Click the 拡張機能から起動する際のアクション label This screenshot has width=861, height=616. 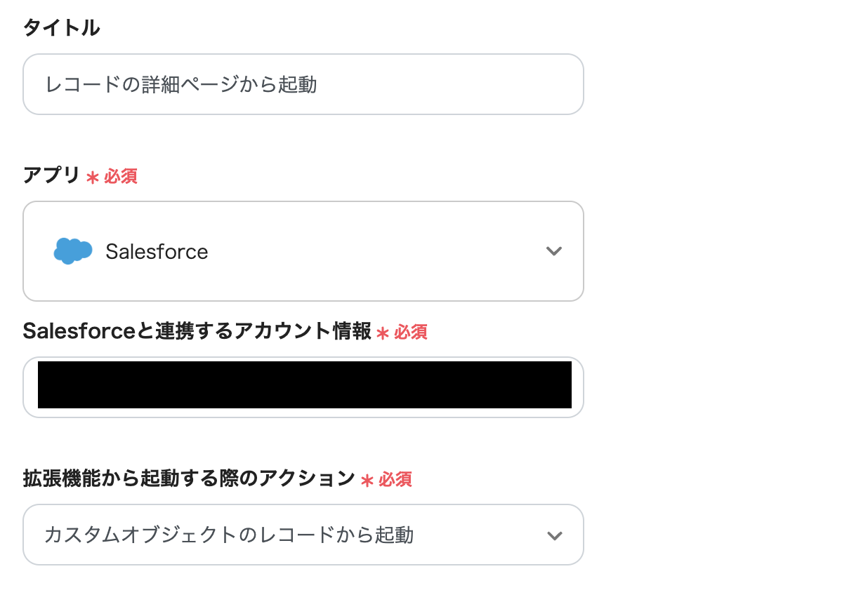click(189, 478)
